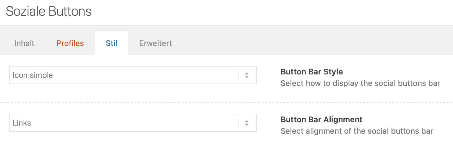The image size is (453, 141).
Task: Open the Button Bar Alignment dropdown
Action: 133,123
